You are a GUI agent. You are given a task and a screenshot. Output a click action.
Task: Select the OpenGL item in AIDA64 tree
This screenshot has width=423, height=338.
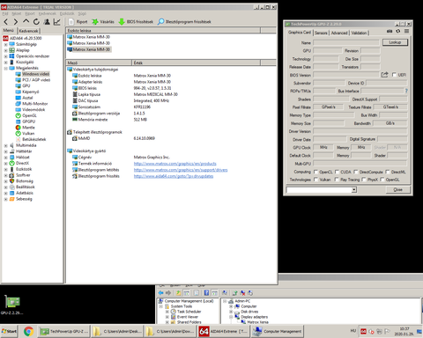click(x=26, y=115)
